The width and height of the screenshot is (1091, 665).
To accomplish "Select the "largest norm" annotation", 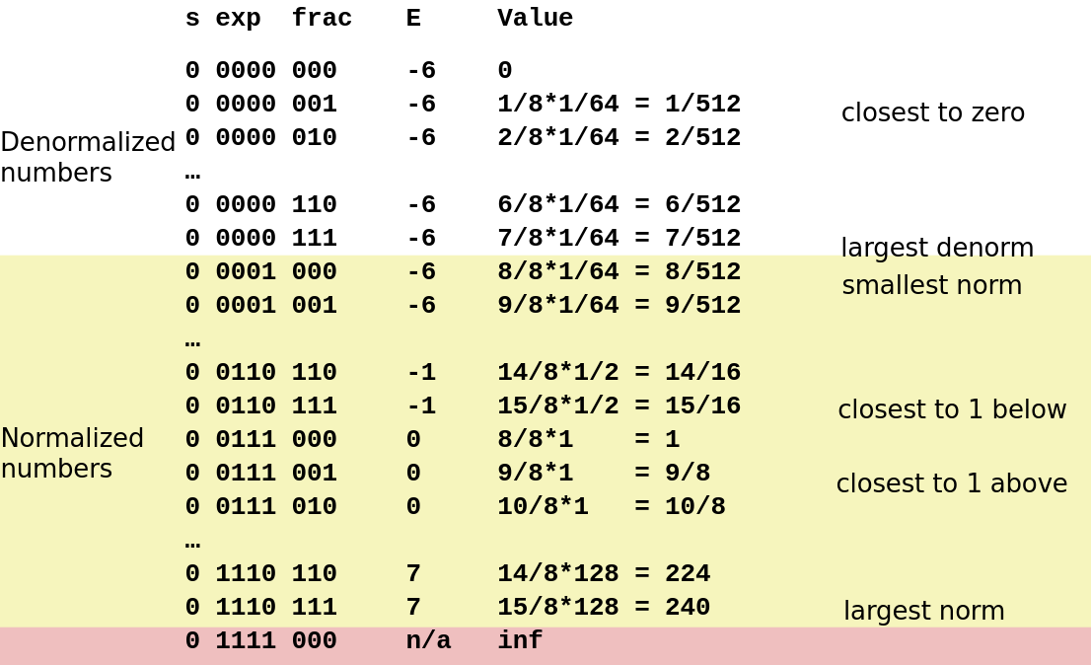I will coord(923,611).
